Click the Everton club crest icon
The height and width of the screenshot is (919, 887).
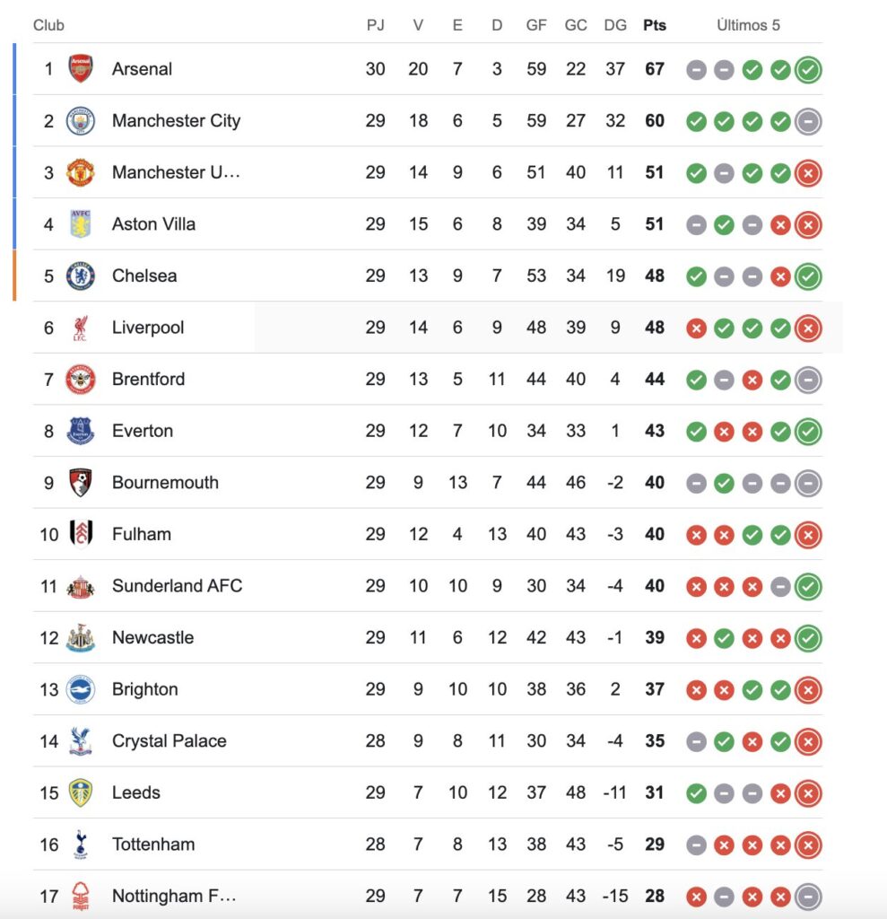point(81,432)
